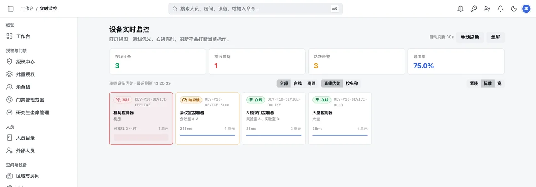Focus the search input field
This screenshot has height=187, width=536.
coord(255,9)
